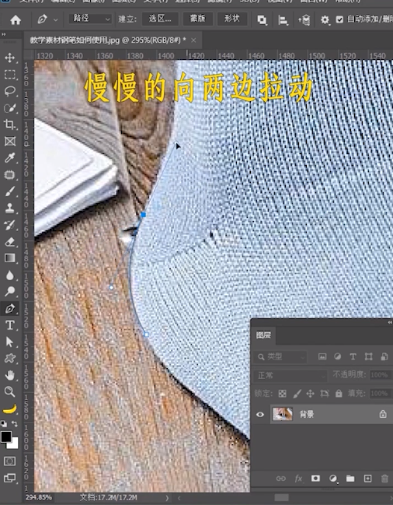Viewport: 393px width, 505px height.
Task: Toggle type layer filter
Action: point(353,356)
